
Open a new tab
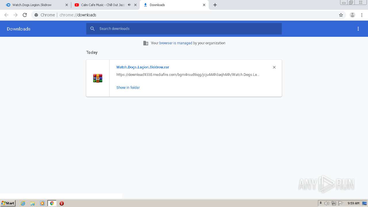215,5
